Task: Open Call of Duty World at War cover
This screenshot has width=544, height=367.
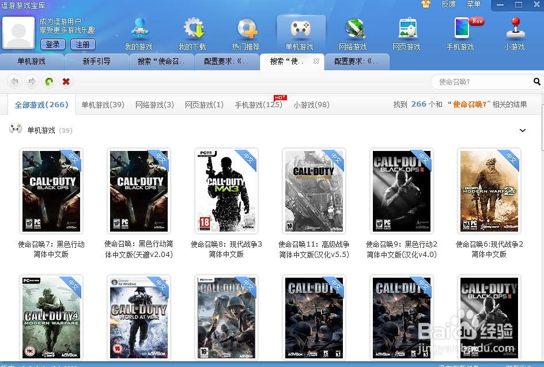Action: 139,318
